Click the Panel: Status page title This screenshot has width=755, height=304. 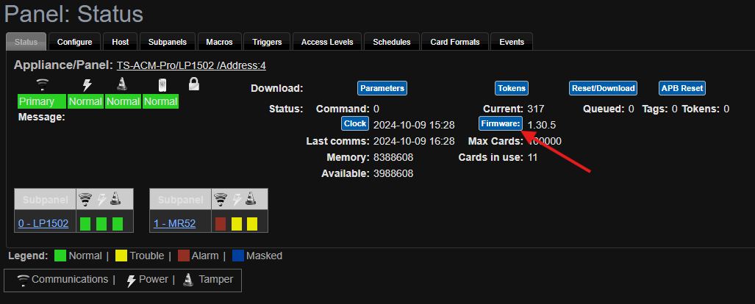pos(74,14)
